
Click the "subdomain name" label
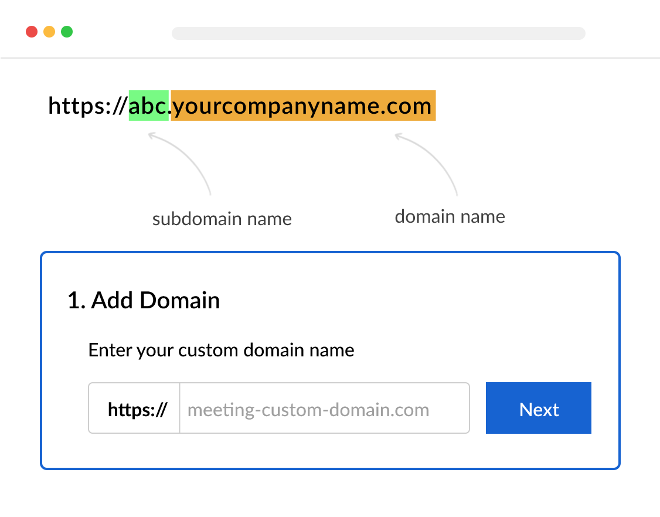coord(222,219)
